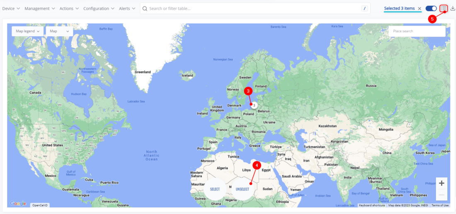
Task: Zoom in with the map plus button
Action: point(441,183)
